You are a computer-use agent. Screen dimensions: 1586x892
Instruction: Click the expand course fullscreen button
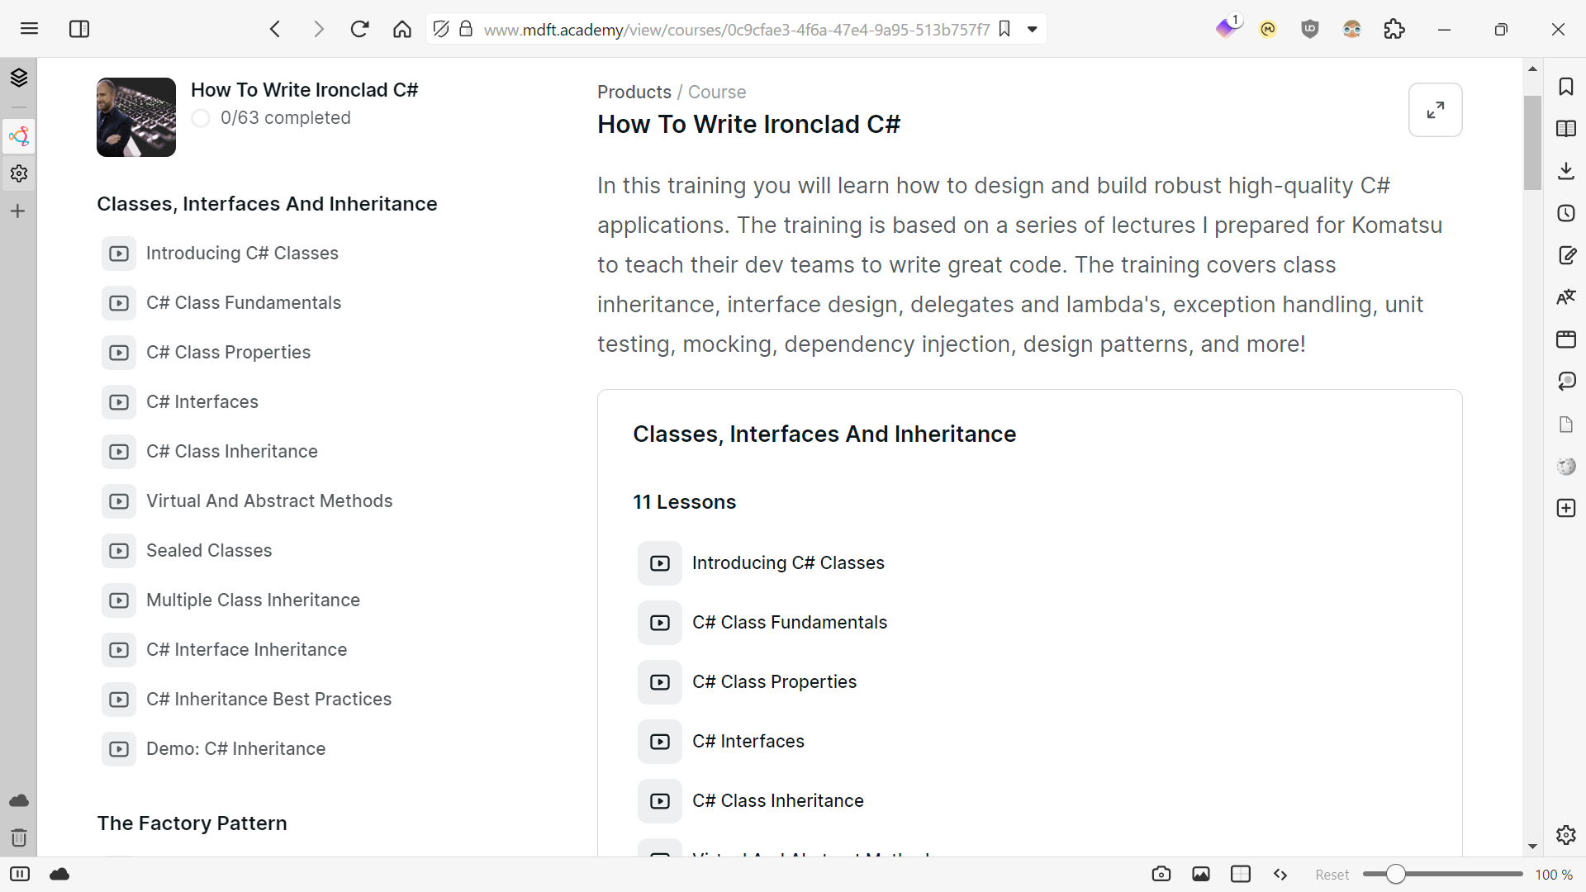pyautogui.click(x=1435, y=110)
